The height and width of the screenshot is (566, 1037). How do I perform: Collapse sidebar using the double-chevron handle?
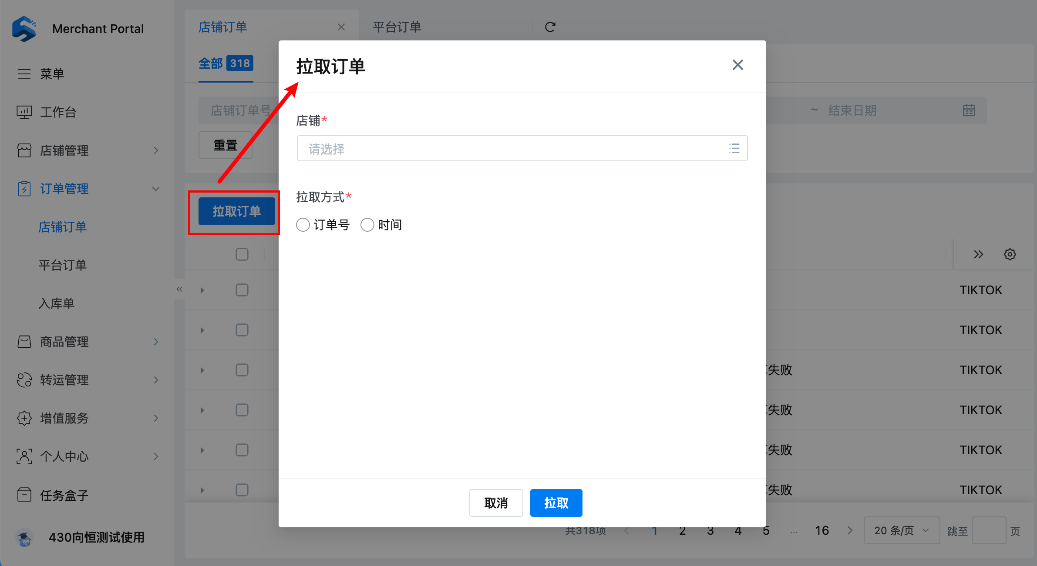(x=179, y=289)
